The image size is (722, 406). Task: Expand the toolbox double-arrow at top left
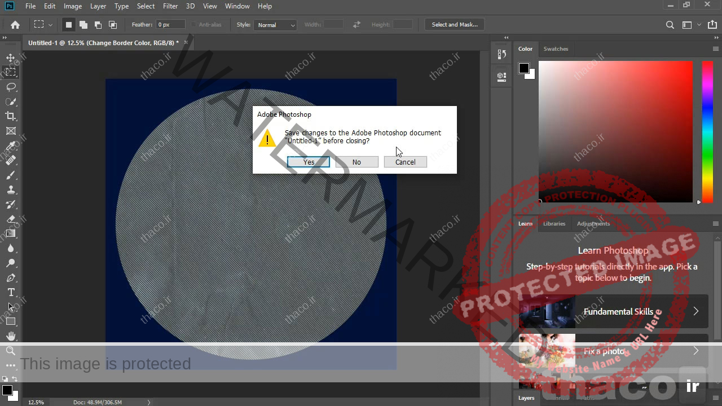click(5, 38)
